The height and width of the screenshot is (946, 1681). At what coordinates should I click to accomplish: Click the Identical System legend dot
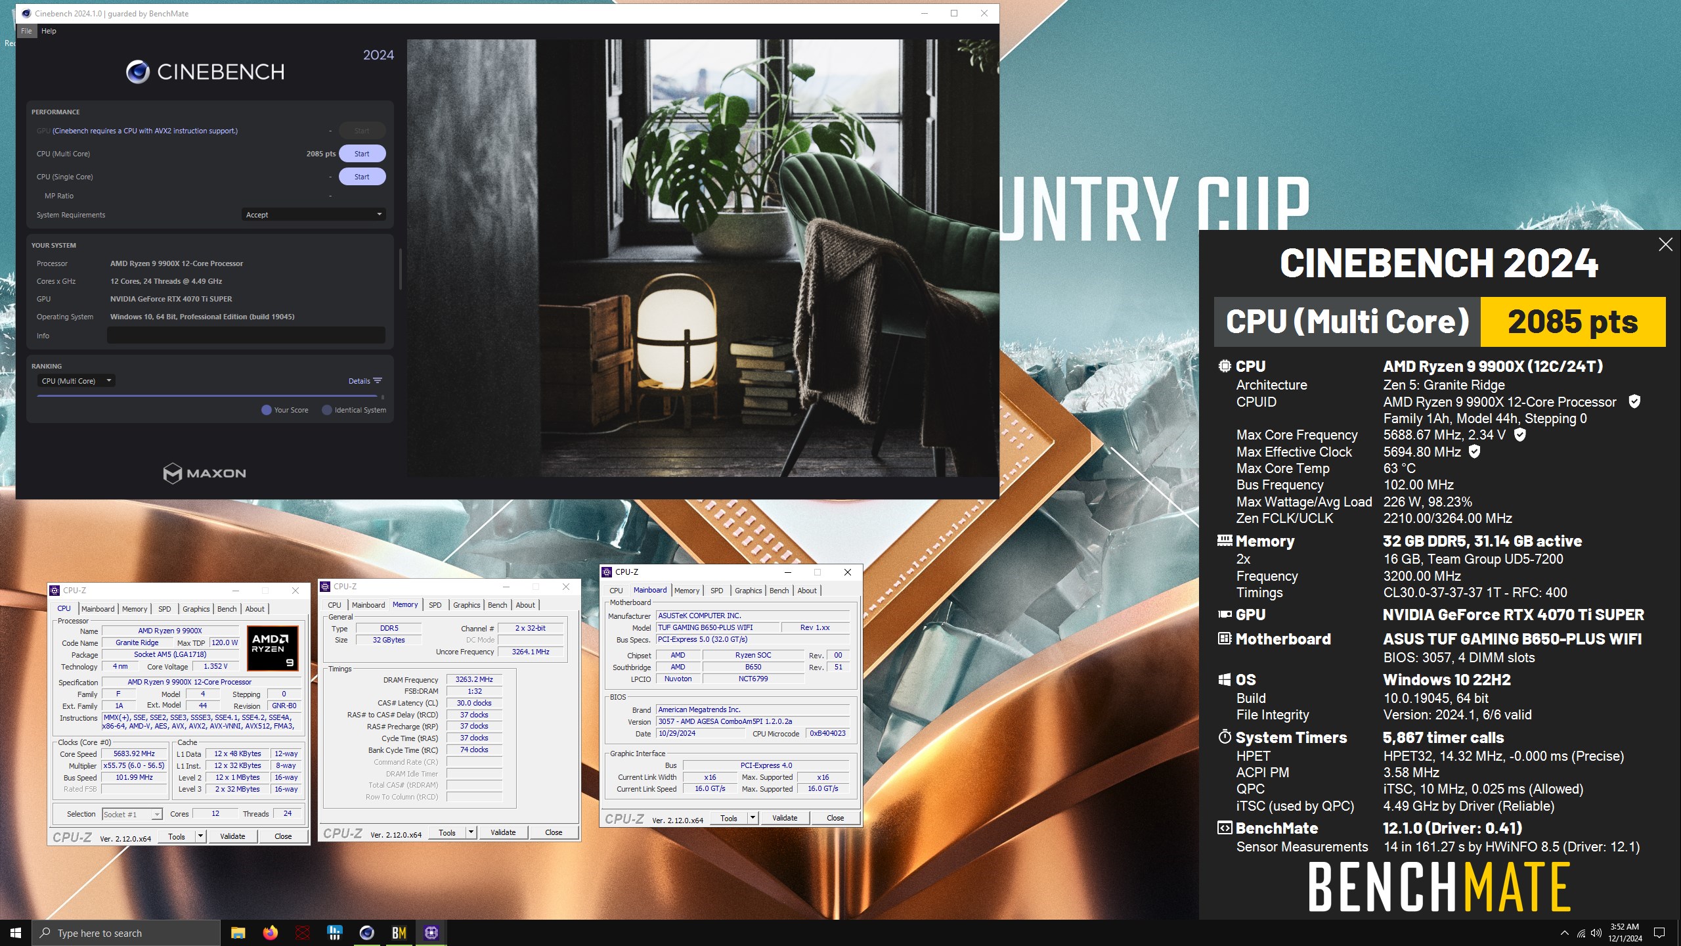click(x=327, y=410)
